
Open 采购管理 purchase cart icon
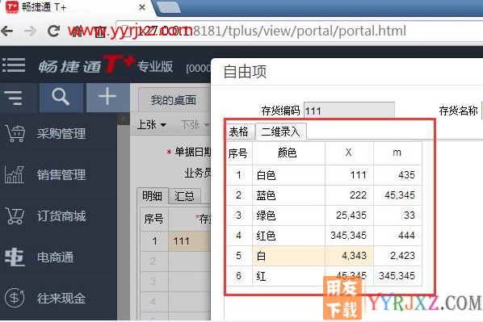pos(15,134)
